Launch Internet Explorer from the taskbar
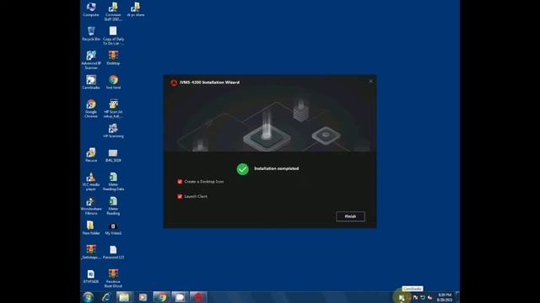The image size is (540, 303). [106, 297]
